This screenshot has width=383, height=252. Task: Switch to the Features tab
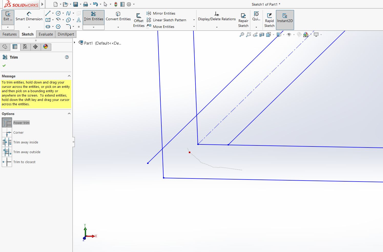(9, 34)
